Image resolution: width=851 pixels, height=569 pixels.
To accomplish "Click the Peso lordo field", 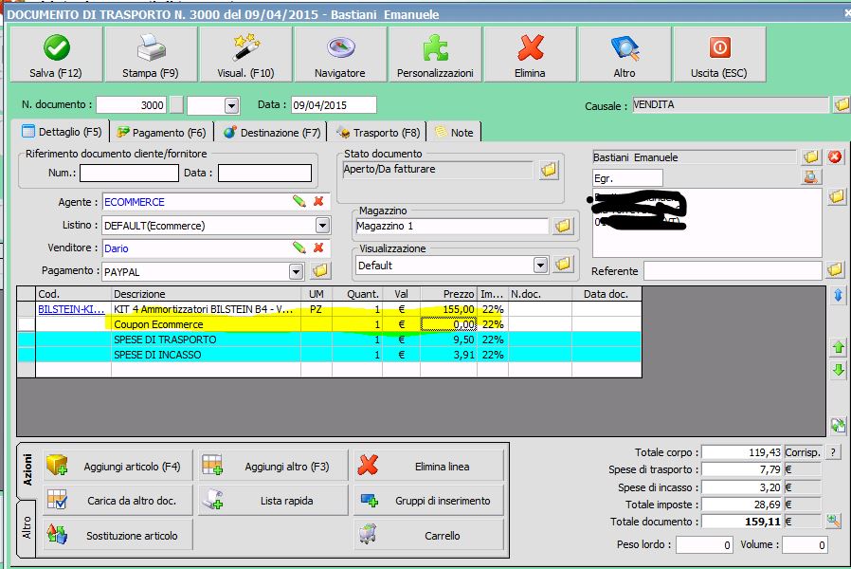I will pos(704,544).
